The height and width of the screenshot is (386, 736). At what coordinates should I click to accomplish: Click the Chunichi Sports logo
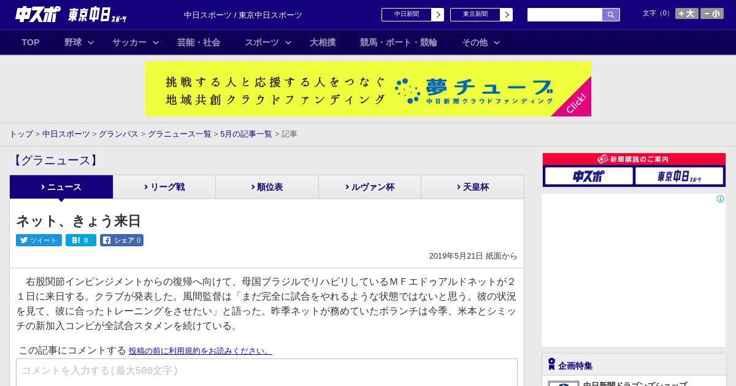click(x=38, y=14)
